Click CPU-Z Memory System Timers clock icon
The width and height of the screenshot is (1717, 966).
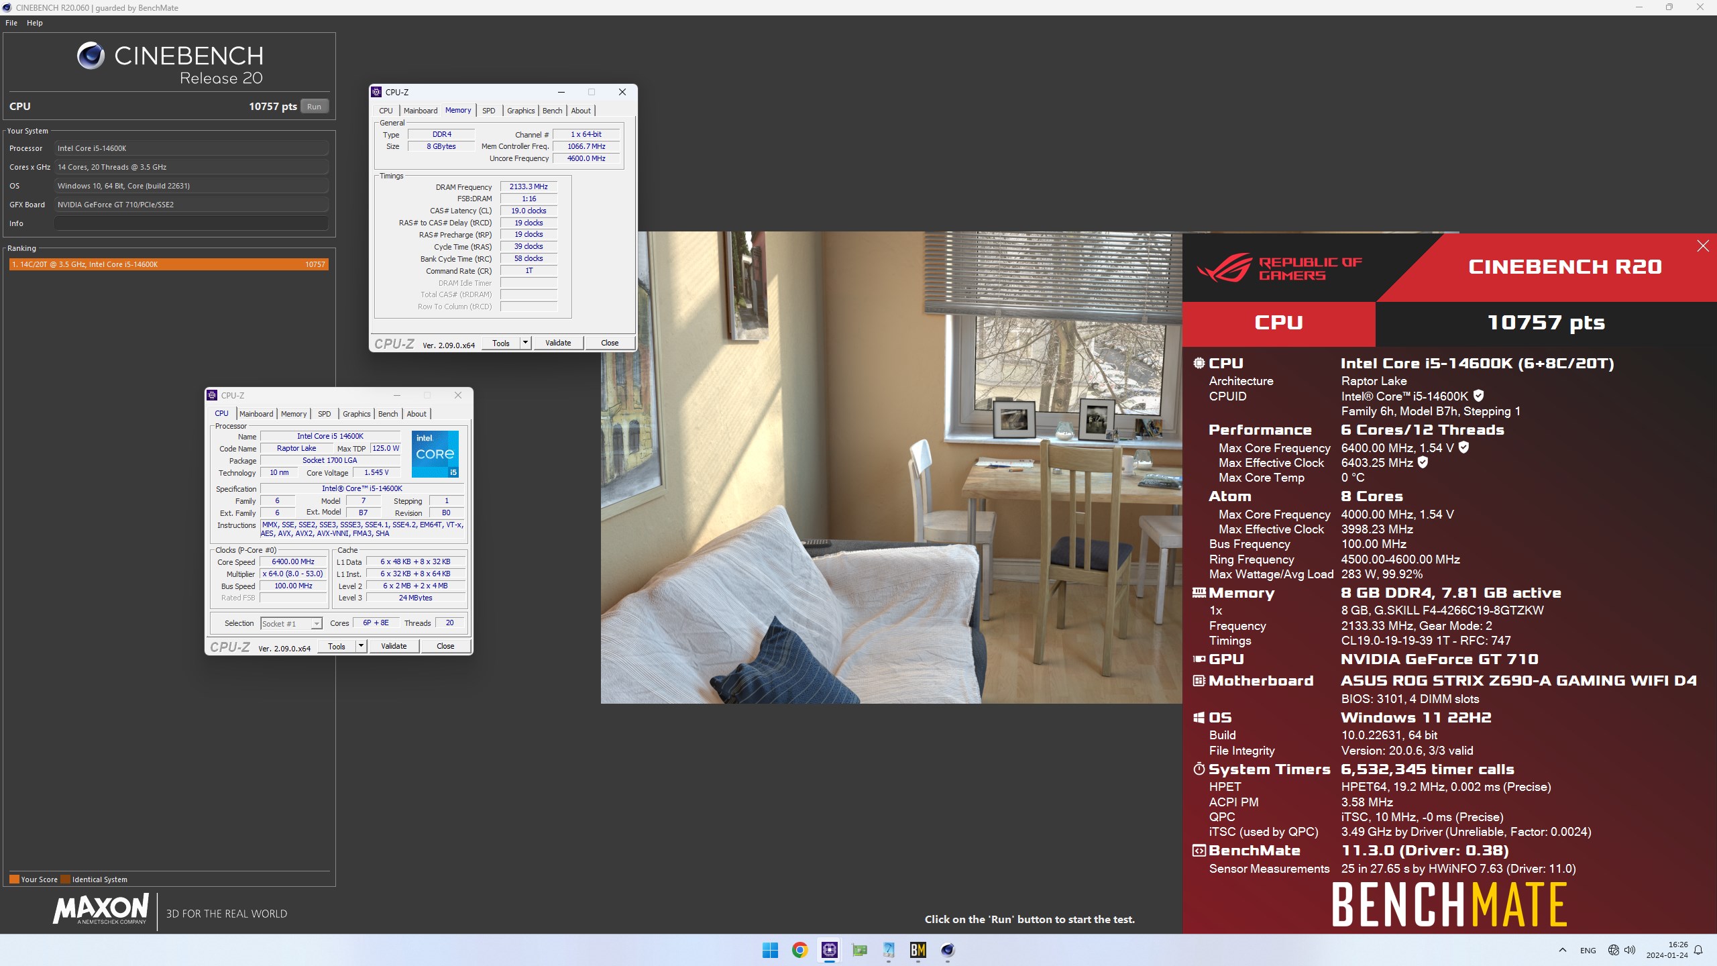[x=1199, y=769]
